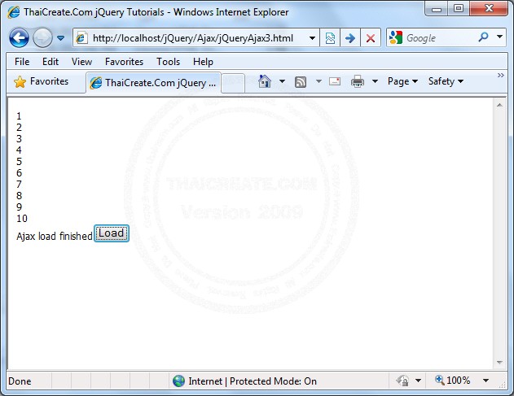Image resolution: width=514 pixels, height=396 pixels.
Task: Show more command bar items chevron
Action: pos(501,76)
